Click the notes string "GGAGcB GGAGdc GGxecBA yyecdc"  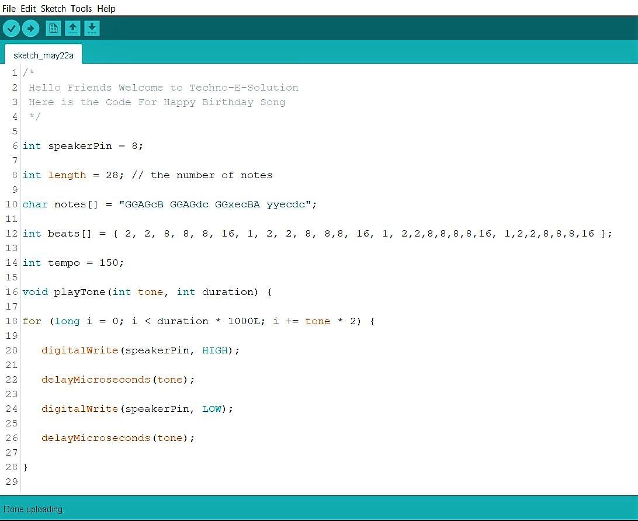click(215, 204)
